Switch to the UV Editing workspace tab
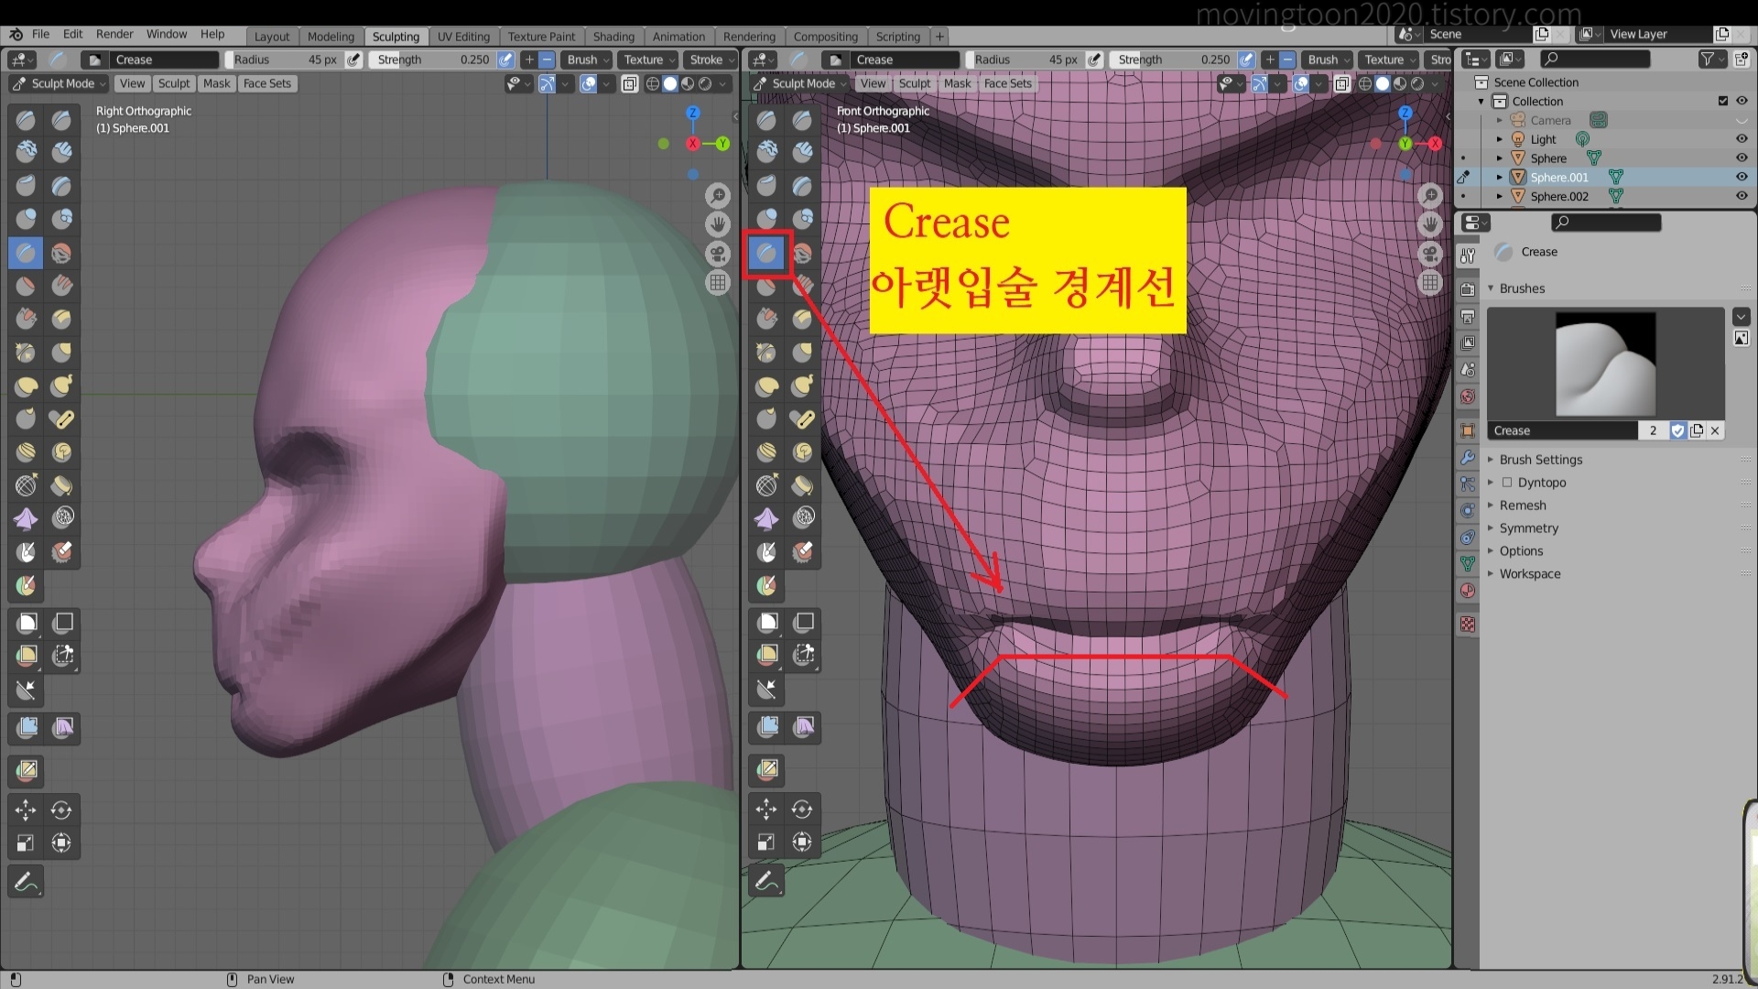This screenshot has height=989, width=1758. tap(463, 37)
